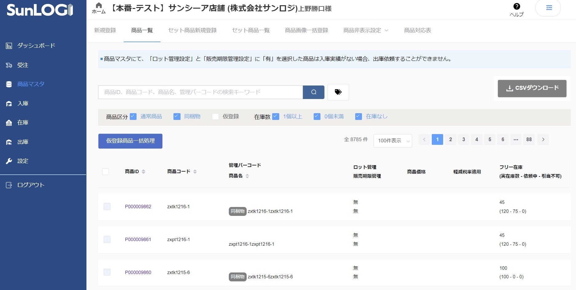The width and height of the screenshot is (576, 290).
Task: Click product name zxpt1216-1zxpt1216-1
Action: pyautogui.click(x=252, y=244)
